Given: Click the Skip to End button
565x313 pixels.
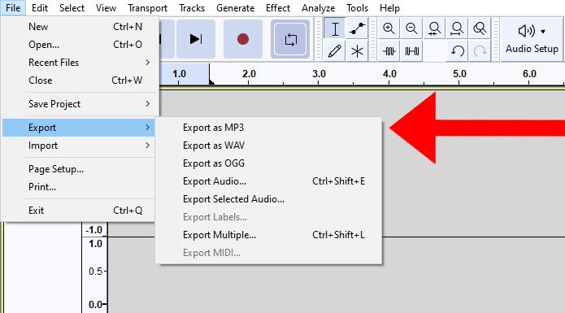Looking at the screenshot, I should pos(196,39).
